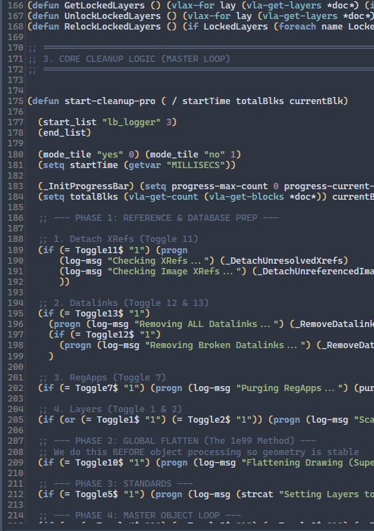Screen dimensions: 374x531
Task: Click "vla-get-blocks" on line 184
Action: pyautogui.click(x=246, y=196)
